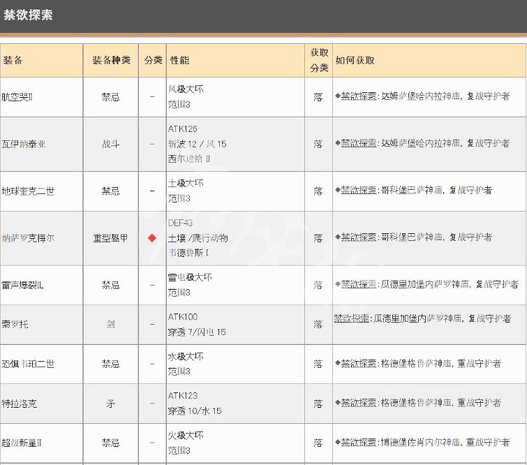Click the 土壤/爬行动物 stat text
527x465 pixels.
point(198,238)
